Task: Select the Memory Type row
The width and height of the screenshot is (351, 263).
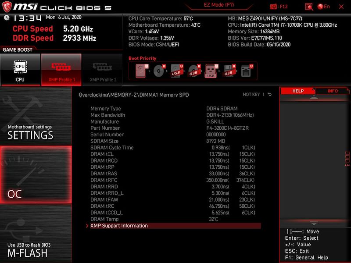Action: coord(175,108)
